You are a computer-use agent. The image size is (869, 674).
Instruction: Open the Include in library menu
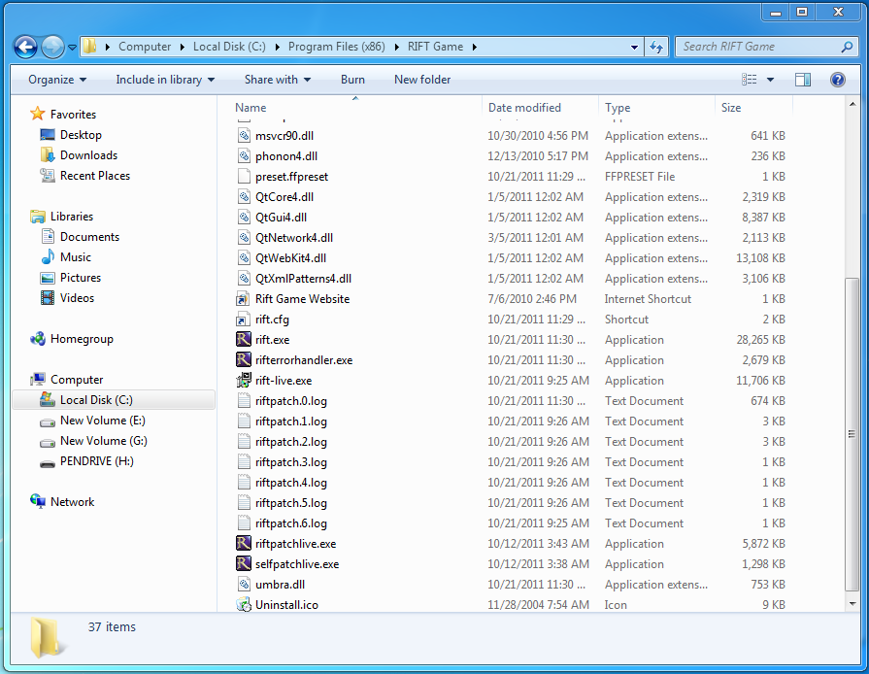click(165, 80)
